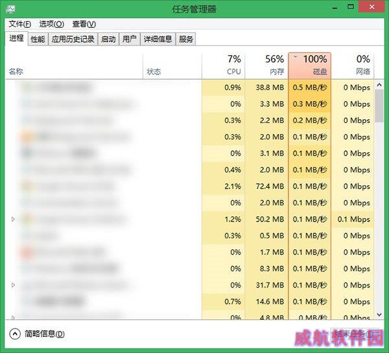The image size is (389, 353).
Task: Click 0.3% CPU in the 2.2 MB row
Action: [233, 120]
